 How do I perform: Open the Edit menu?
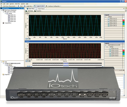pos(4,4)
